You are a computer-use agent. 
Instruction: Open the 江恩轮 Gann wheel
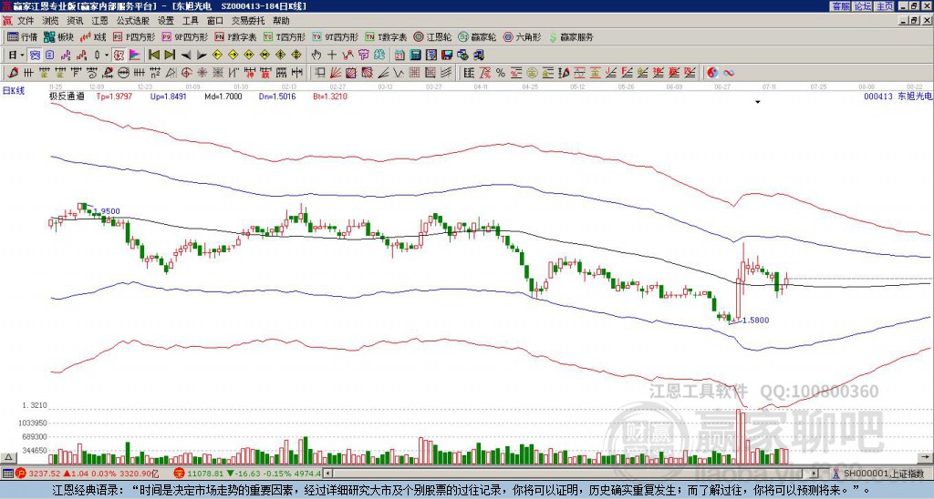[x=432, y=36]
